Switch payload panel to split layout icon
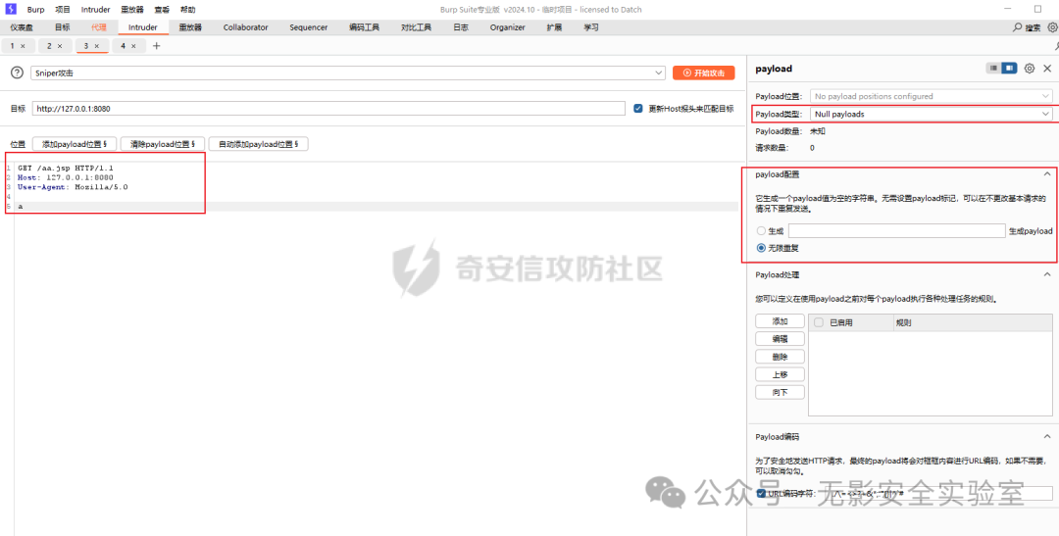The image size is (1059, 536). (1009, 69)
